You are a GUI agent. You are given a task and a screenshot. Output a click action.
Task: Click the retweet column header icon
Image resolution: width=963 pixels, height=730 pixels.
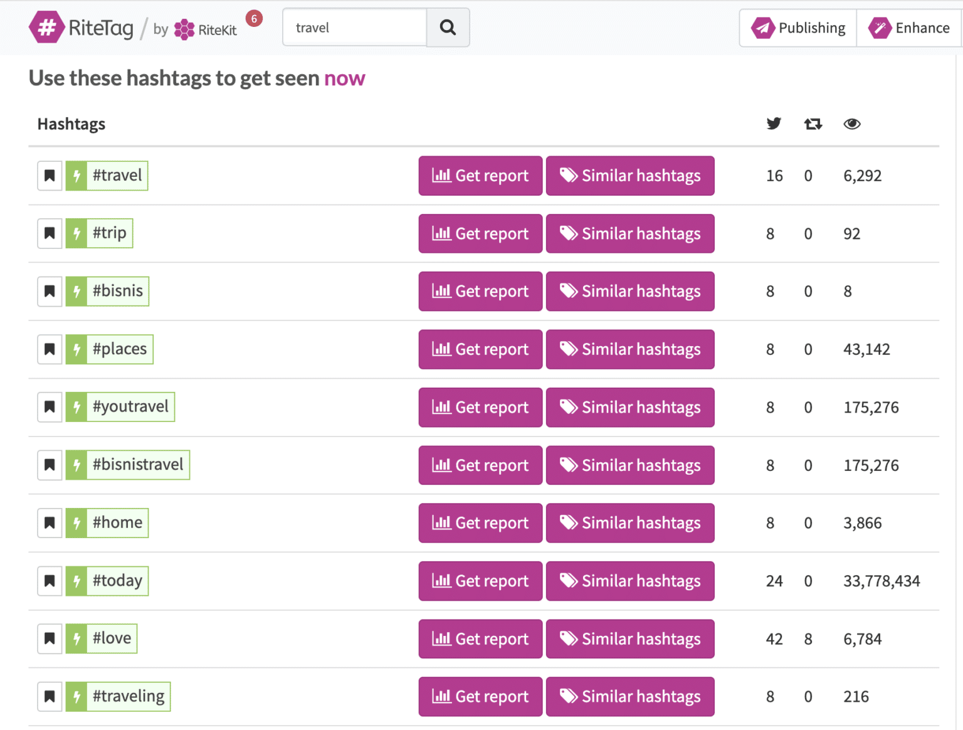[x=813, y=124]
